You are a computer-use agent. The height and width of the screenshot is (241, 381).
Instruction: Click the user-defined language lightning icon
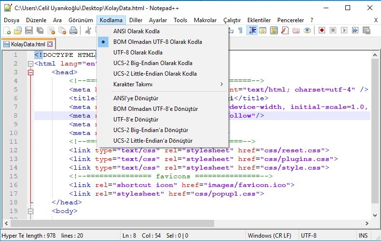click(x=263, y=31)
